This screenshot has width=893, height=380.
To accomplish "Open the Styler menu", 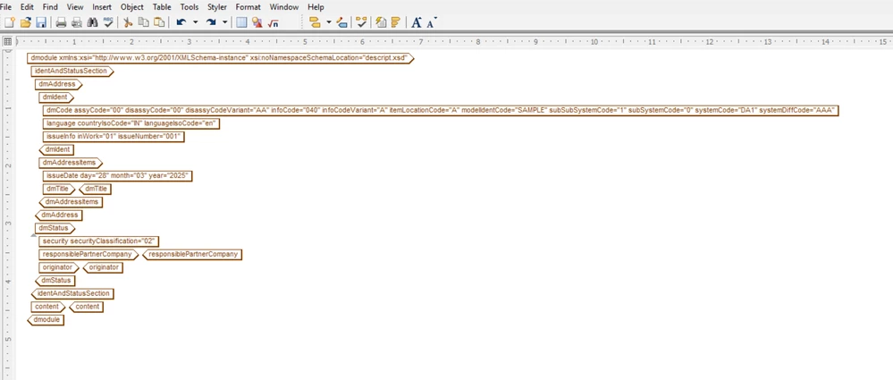I will click(x=217, y=7).
